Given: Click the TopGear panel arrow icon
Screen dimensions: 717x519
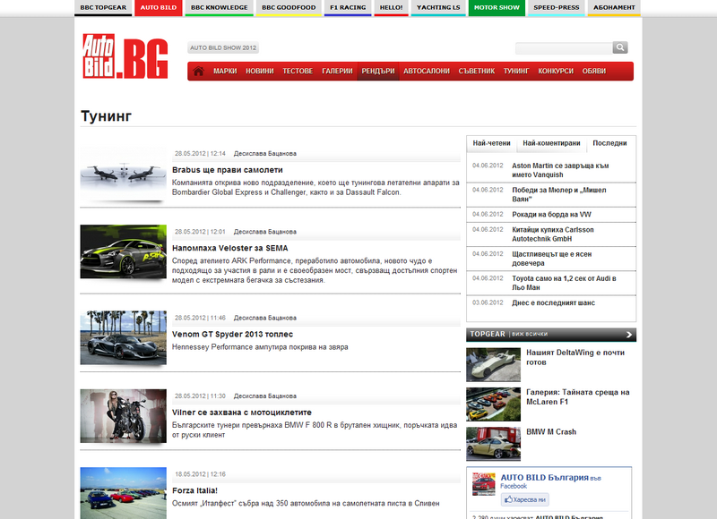Looking at the screenshot, I should click(629, 335).
